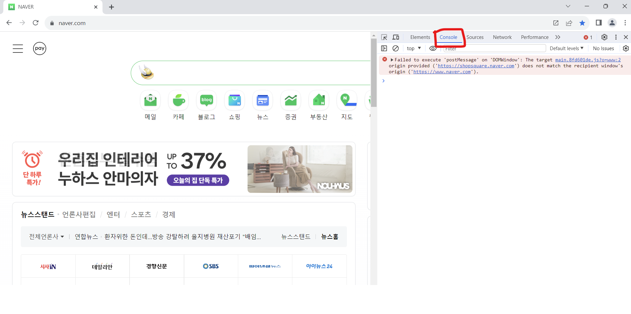Click the page vertical scrollbar thumb
Image resolution: width=631 pixels, height=314 pixels.
(x=374, y=73)
